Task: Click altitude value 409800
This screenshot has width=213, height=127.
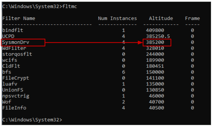Action: pos(155,30)
